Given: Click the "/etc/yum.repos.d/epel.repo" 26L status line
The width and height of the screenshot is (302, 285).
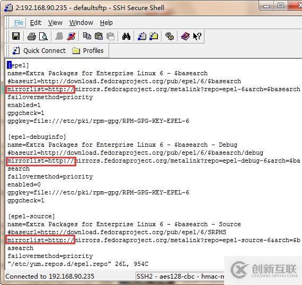Looking at the screenshot, I should click(78, 264).
